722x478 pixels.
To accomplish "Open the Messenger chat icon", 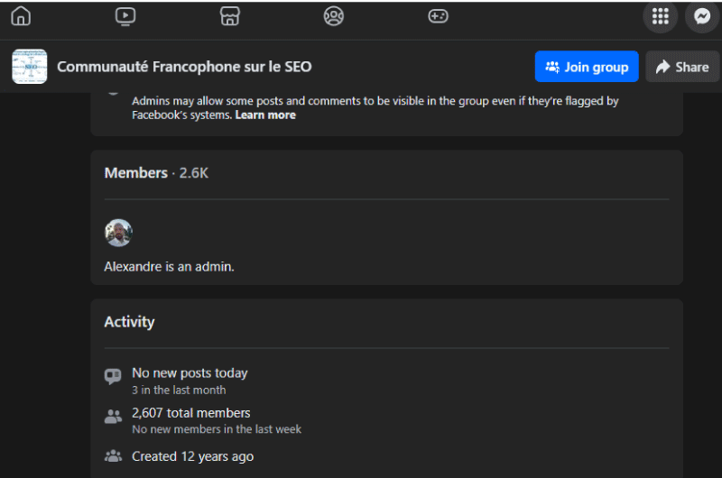I will coord(702,16).
